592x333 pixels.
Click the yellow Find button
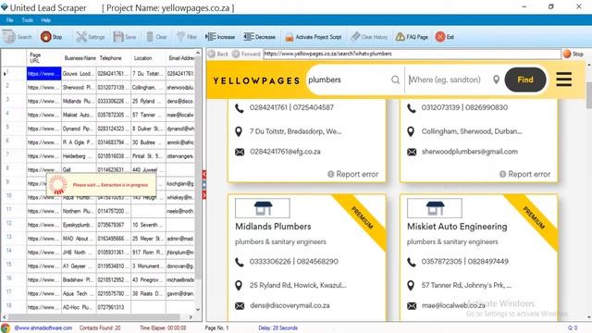525,80
